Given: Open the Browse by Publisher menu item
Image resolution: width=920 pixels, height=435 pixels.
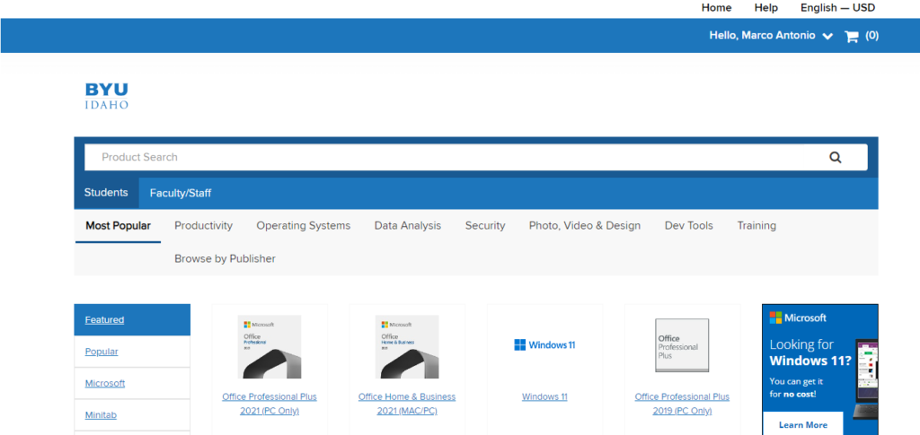Looking at the screenshot, I should [x=225, y=259].
